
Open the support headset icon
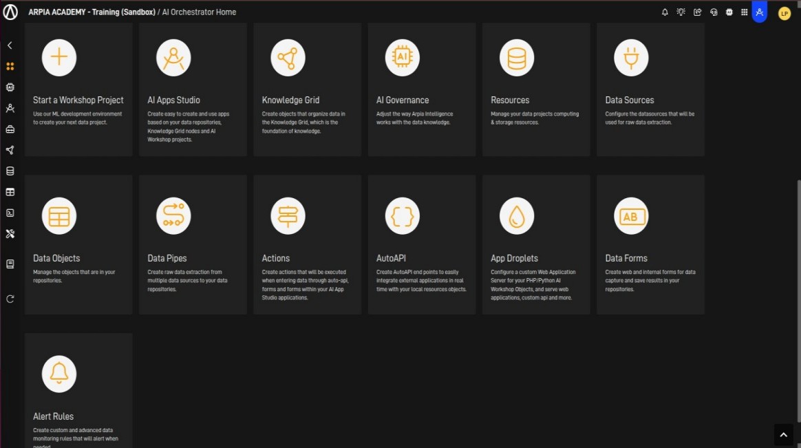[x=714, y=12]
